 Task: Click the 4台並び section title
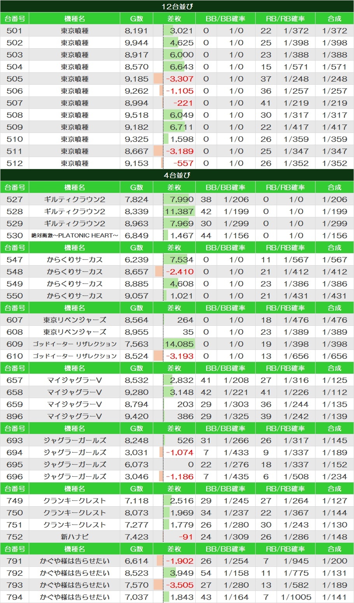pos(177,175)
